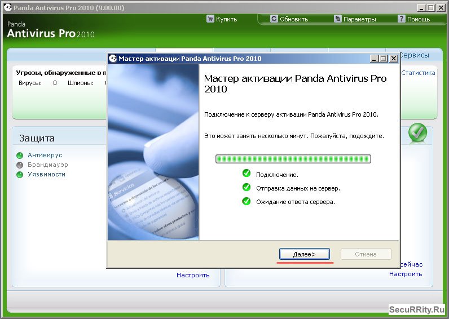Screen dimensions: 449x319
Task: Click the Отмена button in wizard
Action: pos(366,254)
